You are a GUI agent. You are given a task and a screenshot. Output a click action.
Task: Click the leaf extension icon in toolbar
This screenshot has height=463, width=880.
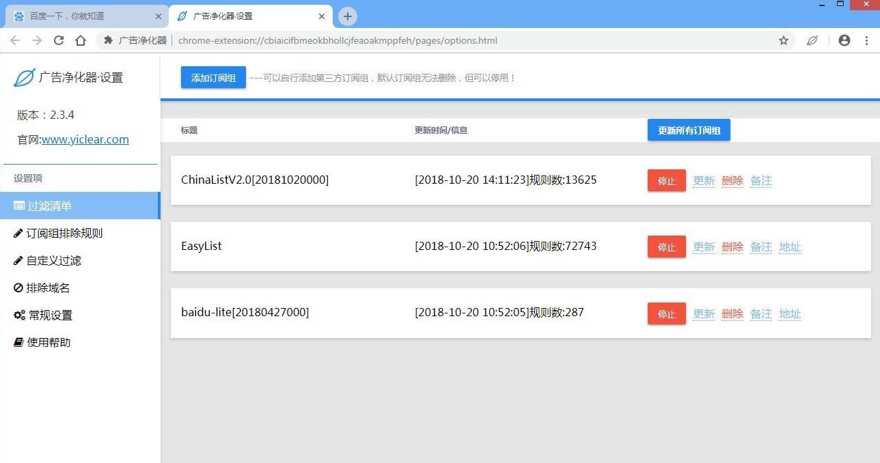[812, 40]
